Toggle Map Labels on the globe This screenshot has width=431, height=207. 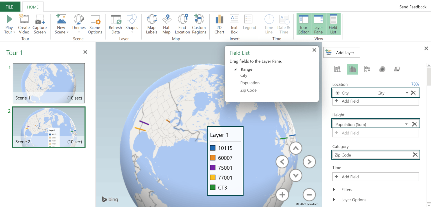[x=152, y=24]
